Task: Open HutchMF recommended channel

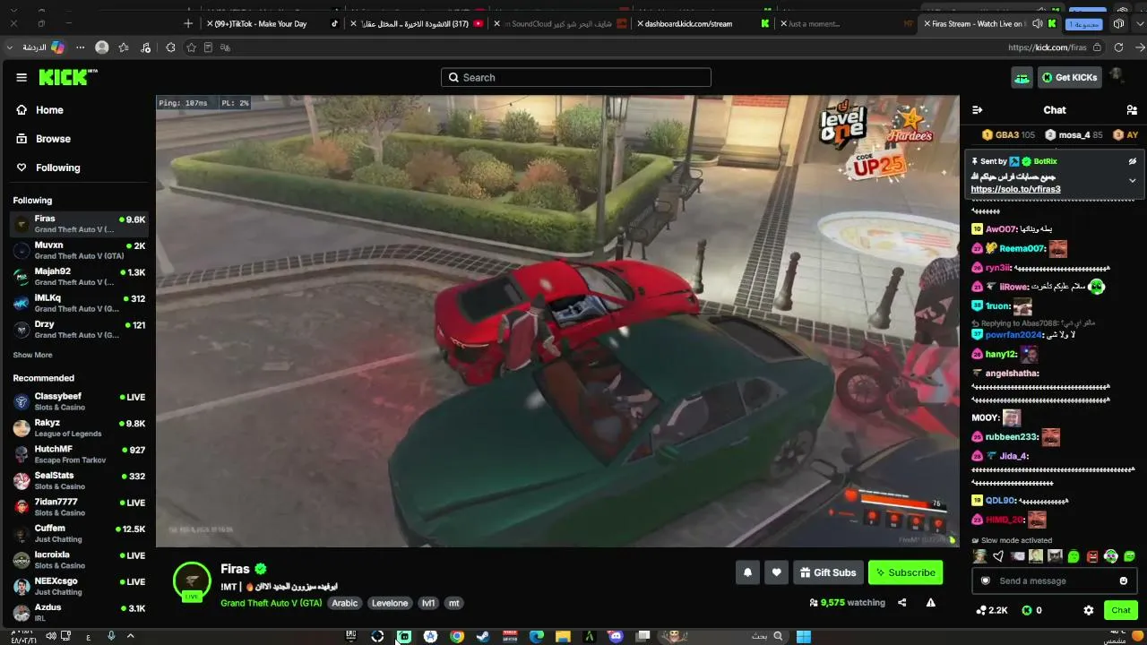Action: [79, 454]
